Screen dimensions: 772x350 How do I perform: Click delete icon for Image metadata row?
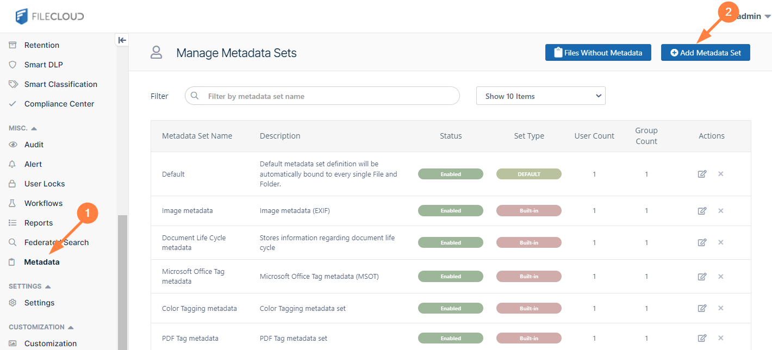(x=721, y=211)
